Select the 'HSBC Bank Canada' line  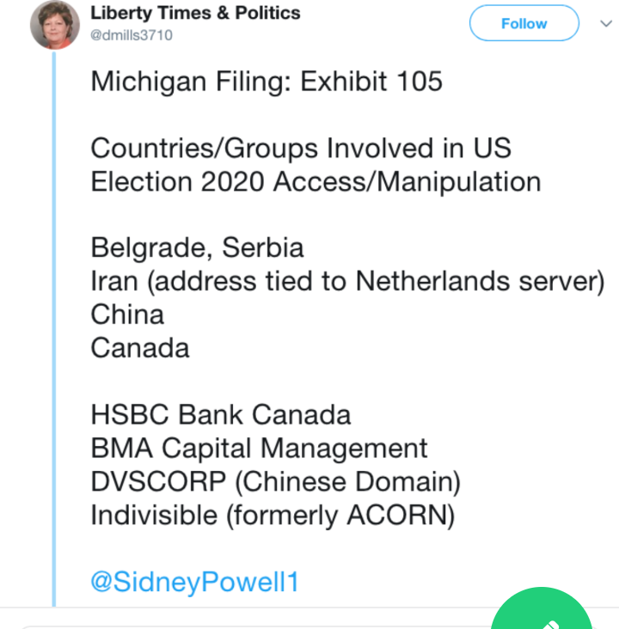pyautogui.click(x=221, y=415)
